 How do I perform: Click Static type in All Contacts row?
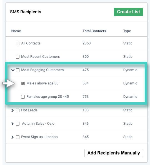coord(128,43)
